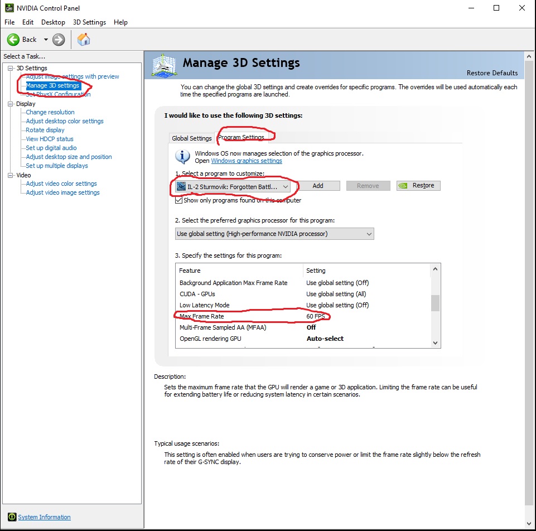Screen dimensions: 536x531
Task: Select Adjust image settings with preview
Action: 73,76
